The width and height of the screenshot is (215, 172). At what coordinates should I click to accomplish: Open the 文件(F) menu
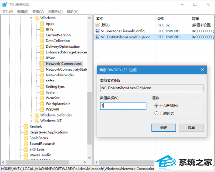click(8, 12)
